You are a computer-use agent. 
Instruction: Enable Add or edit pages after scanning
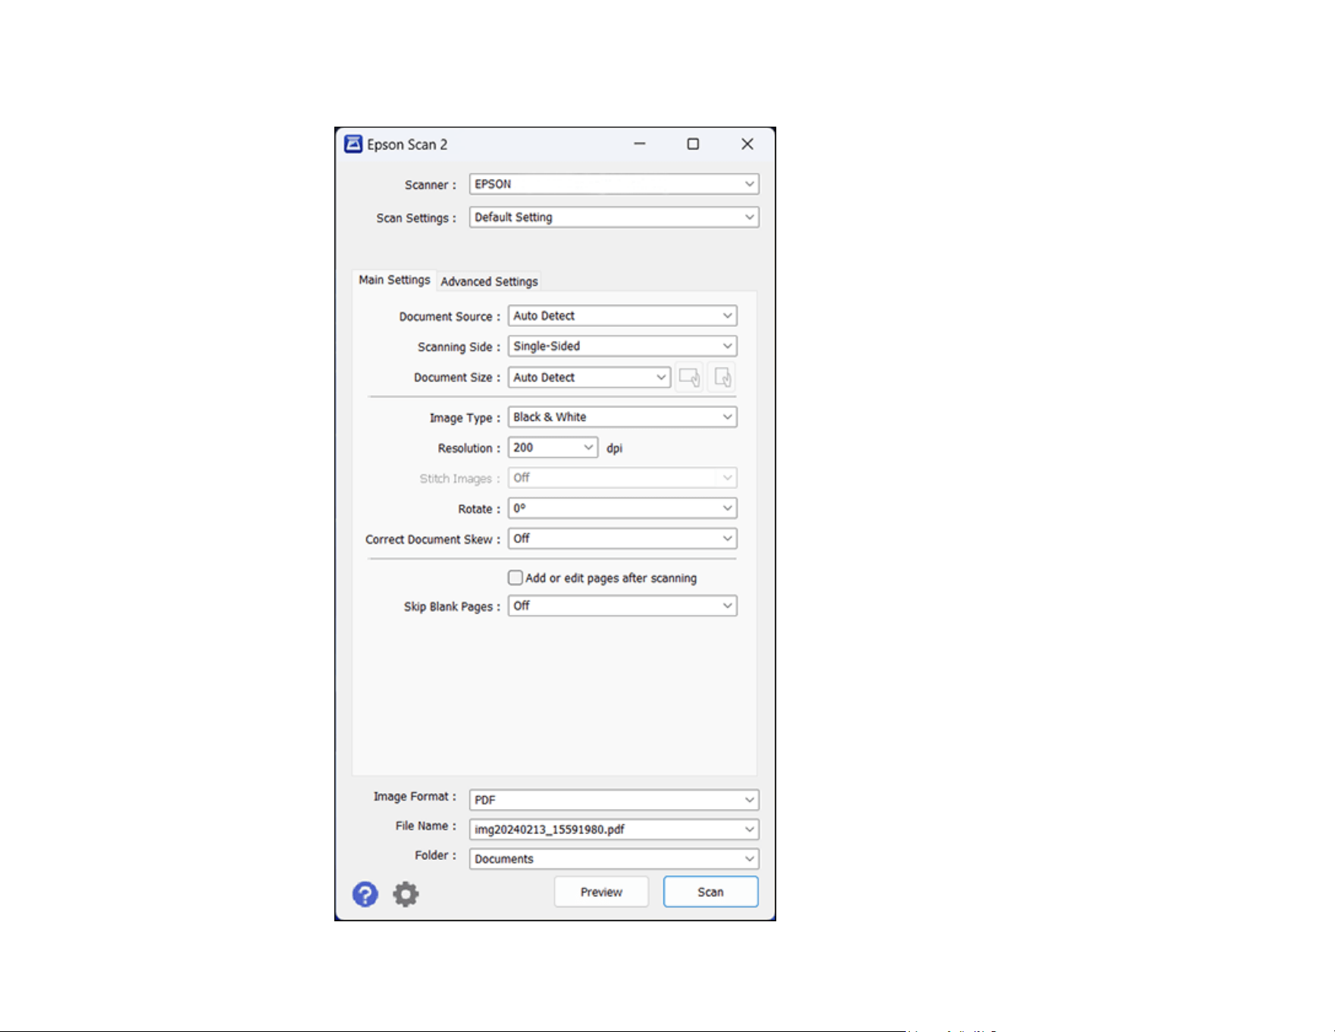click(516, 578)
